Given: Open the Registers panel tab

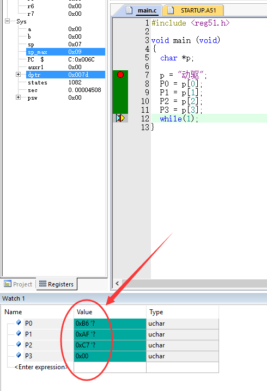Looking at the screenshot, I should pyautogui.click(x=57, y=284).
